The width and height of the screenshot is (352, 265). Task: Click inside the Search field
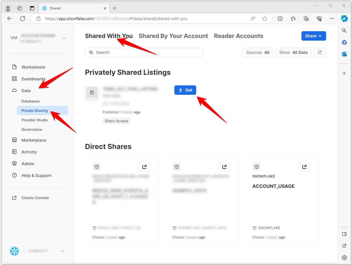click(144, 52)
